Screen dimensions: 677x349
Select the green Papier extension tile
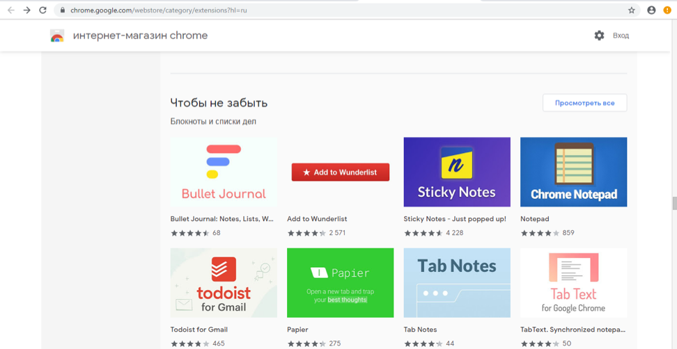point(340,283)
